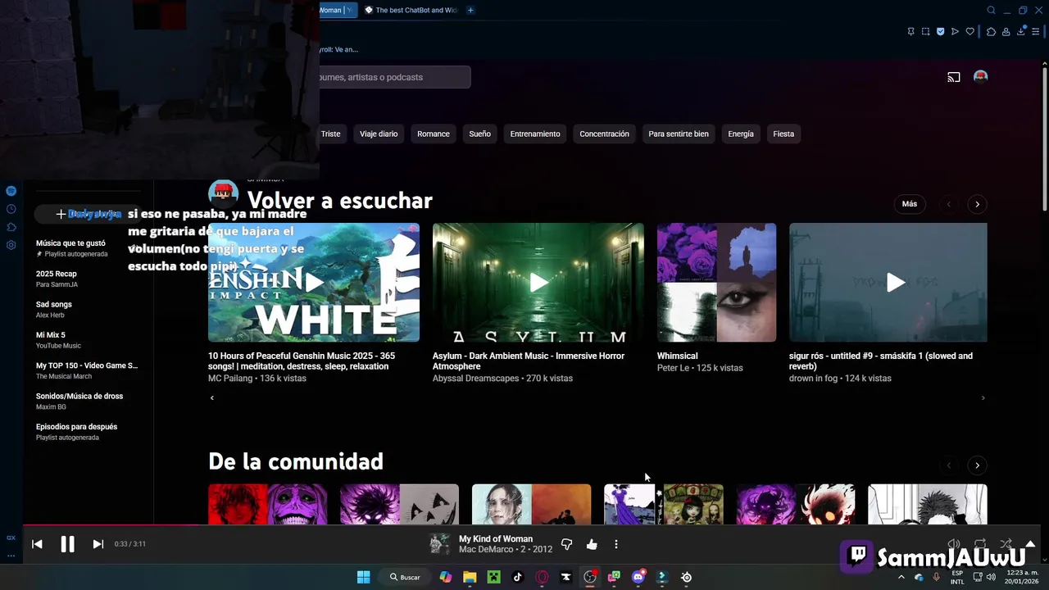Open the Peter Le artist link
Screen dimensions: 1049x590
674,368
